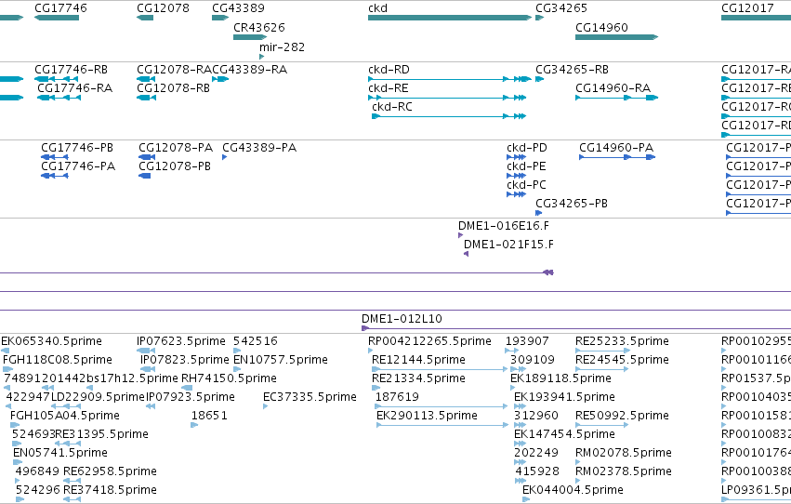The image size is (791, 504).
Task: Select EST EK065340.5prime
Action: [x=51, y=341]
